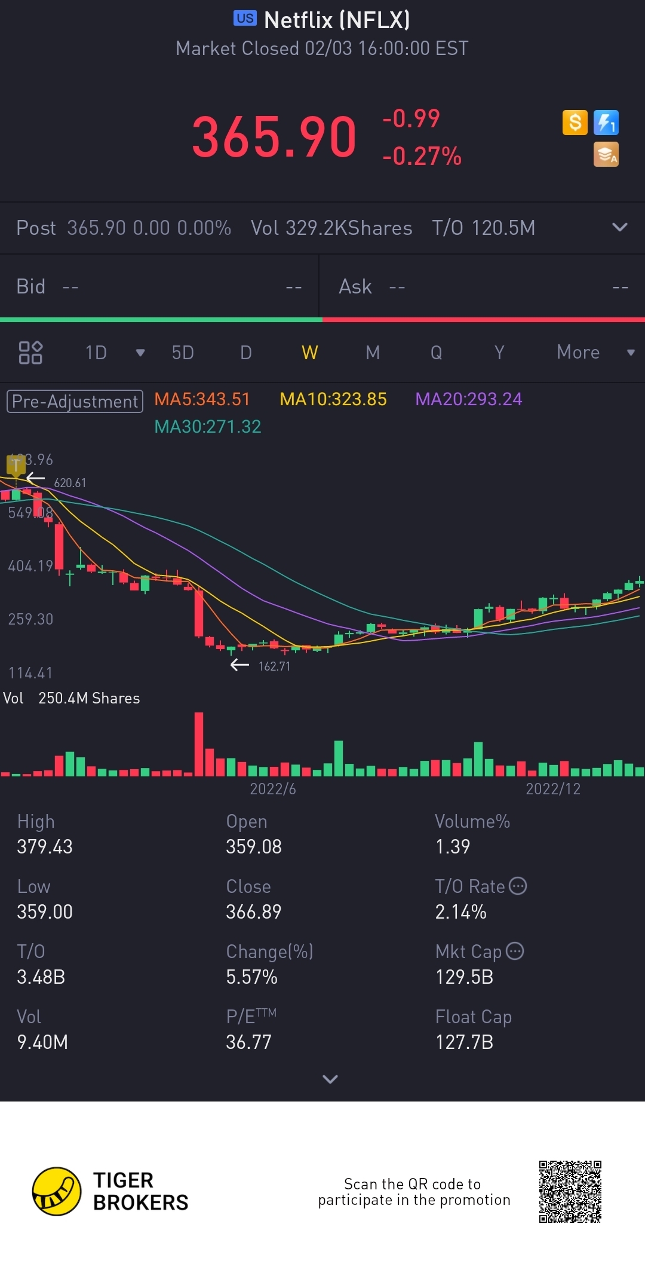Tap the Vol 329.2KShares text
Screen dimensions: 645x1282
pyautogui.click(x=331, y=228)
